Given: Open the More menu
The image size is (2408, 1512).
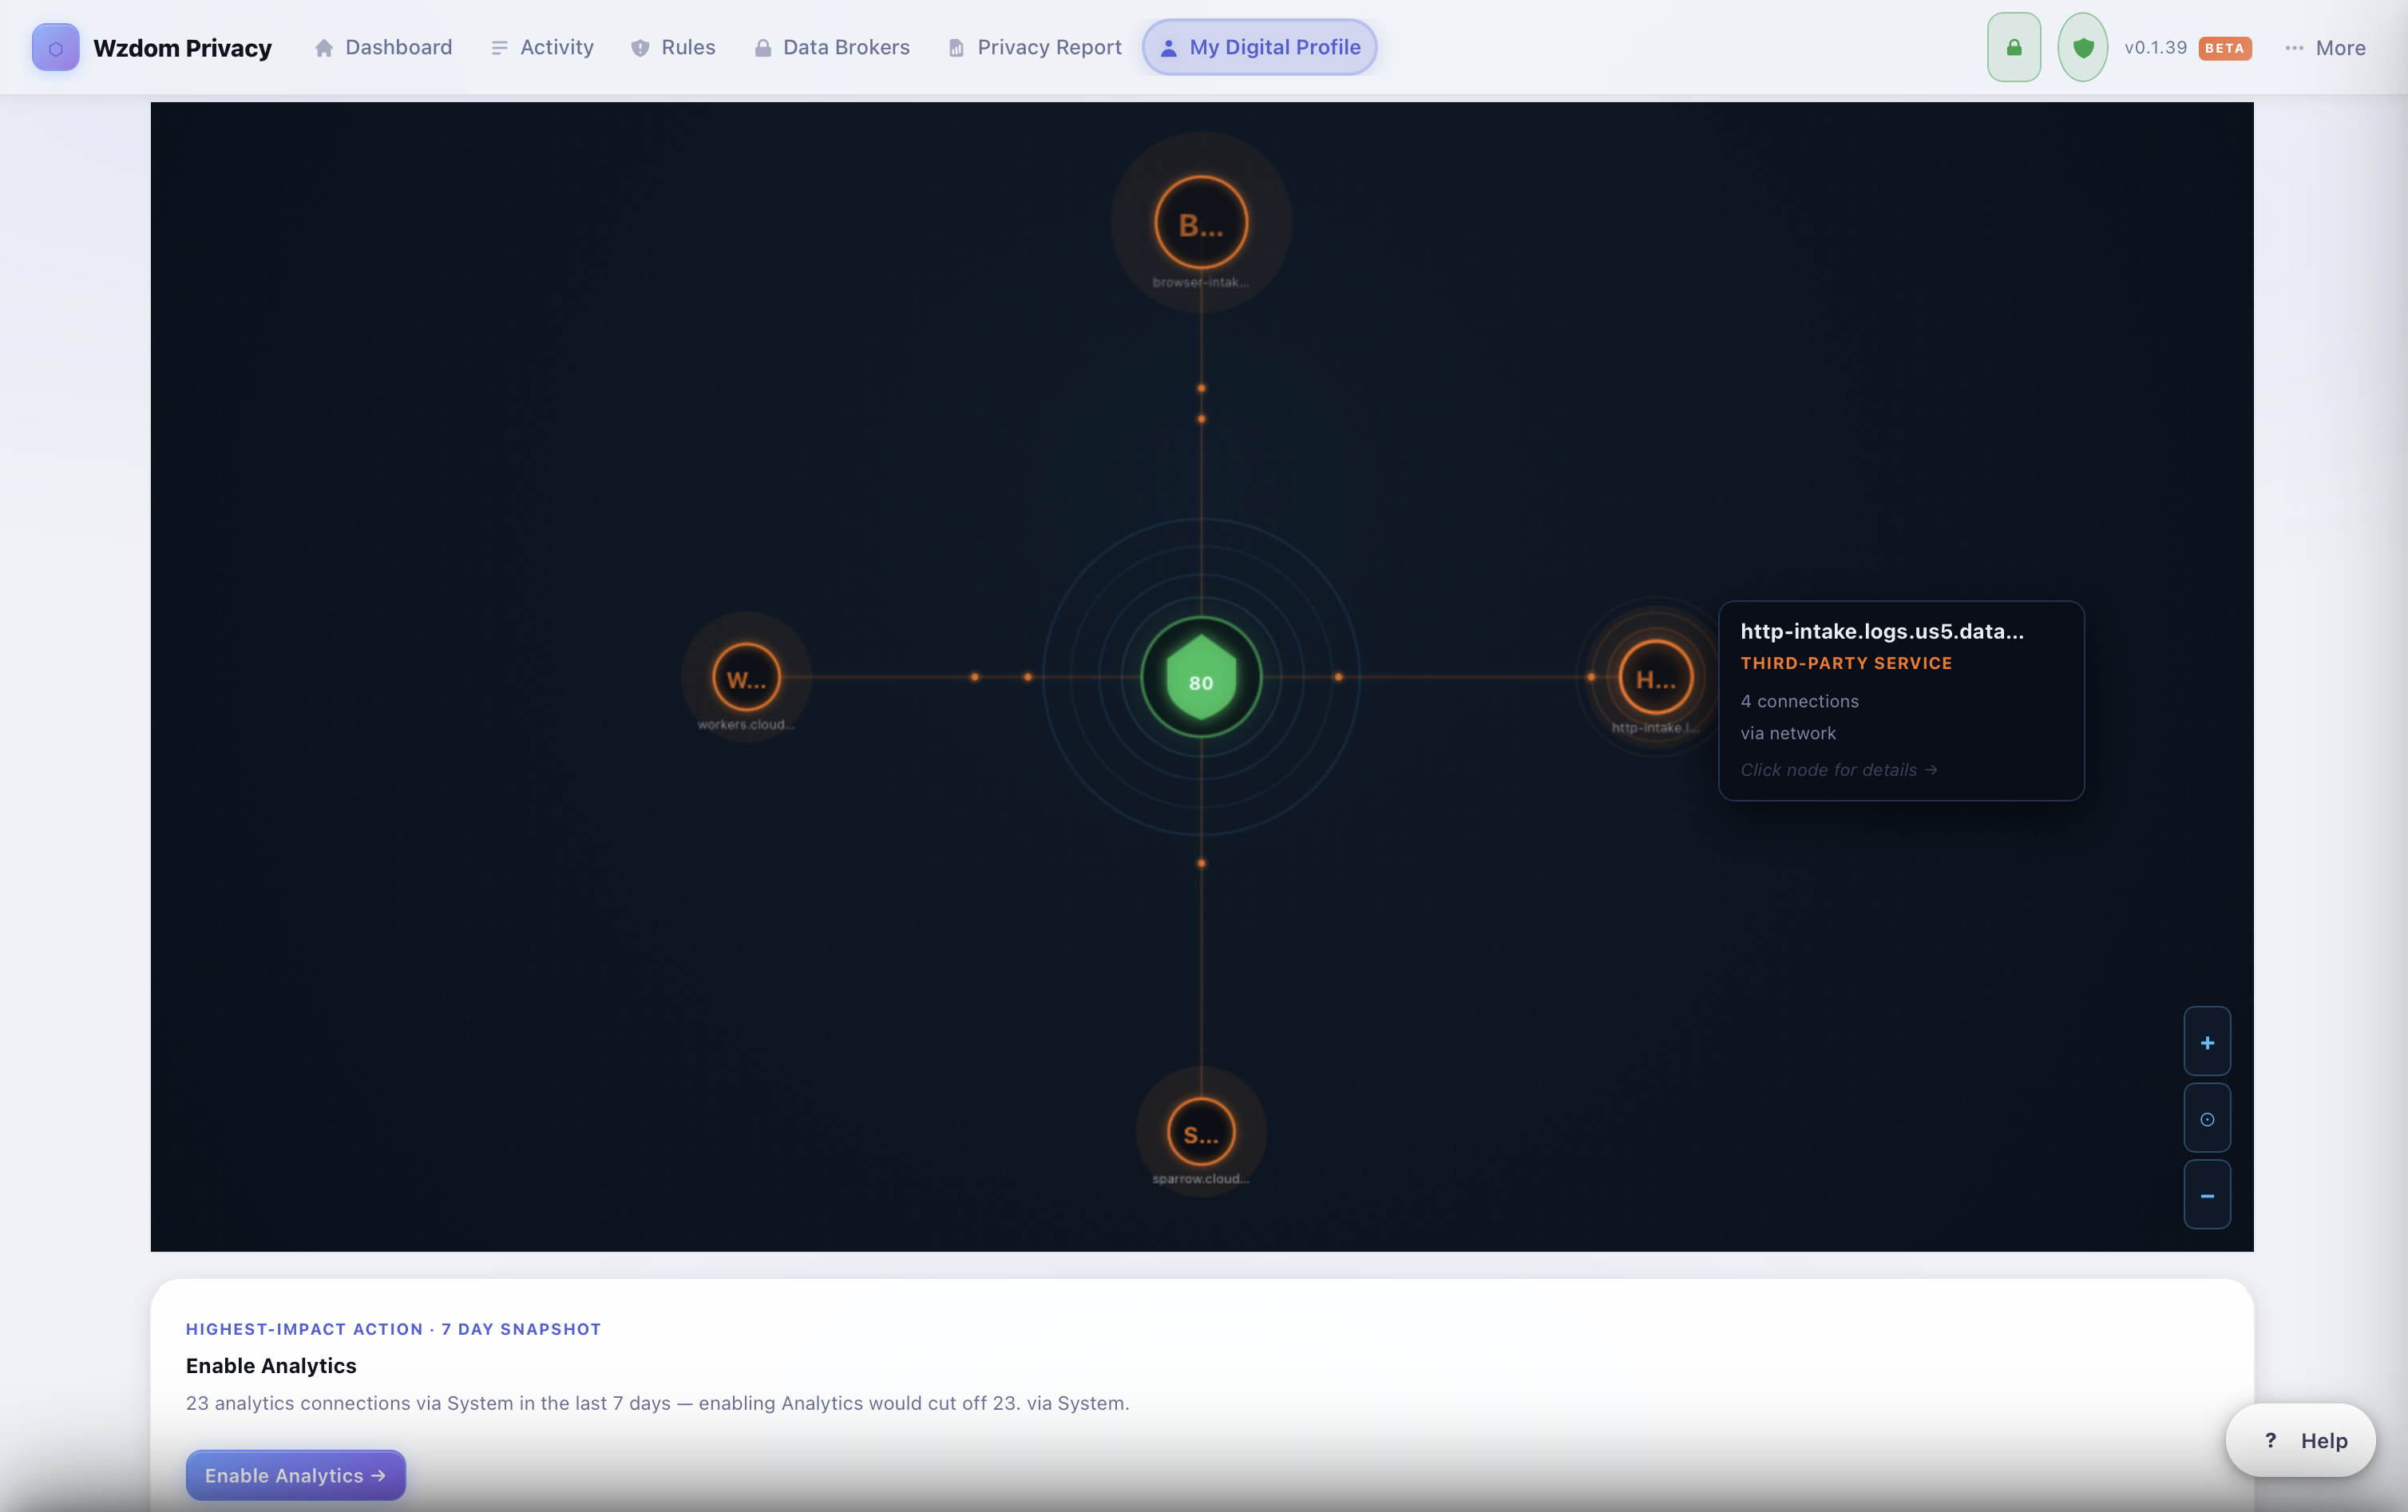Looking at the screenshot, I should (2325, 47).
